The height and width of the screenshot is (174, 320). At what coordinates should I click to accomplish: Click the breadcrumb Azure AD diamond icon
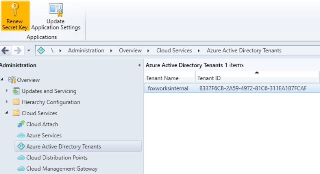41,51
